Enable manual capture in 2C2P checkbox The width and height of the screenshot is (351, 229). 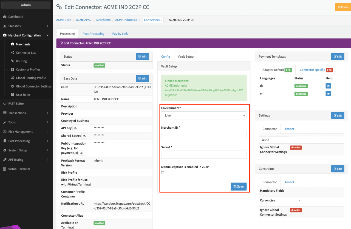coord(163,173)
